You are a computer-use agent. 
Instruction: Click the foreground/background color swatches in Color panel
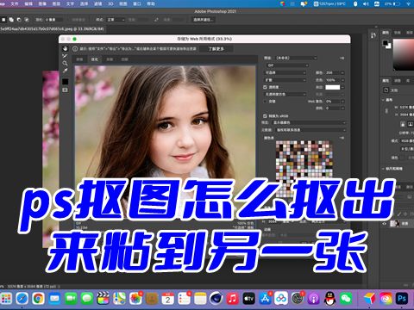pos(386,44)
